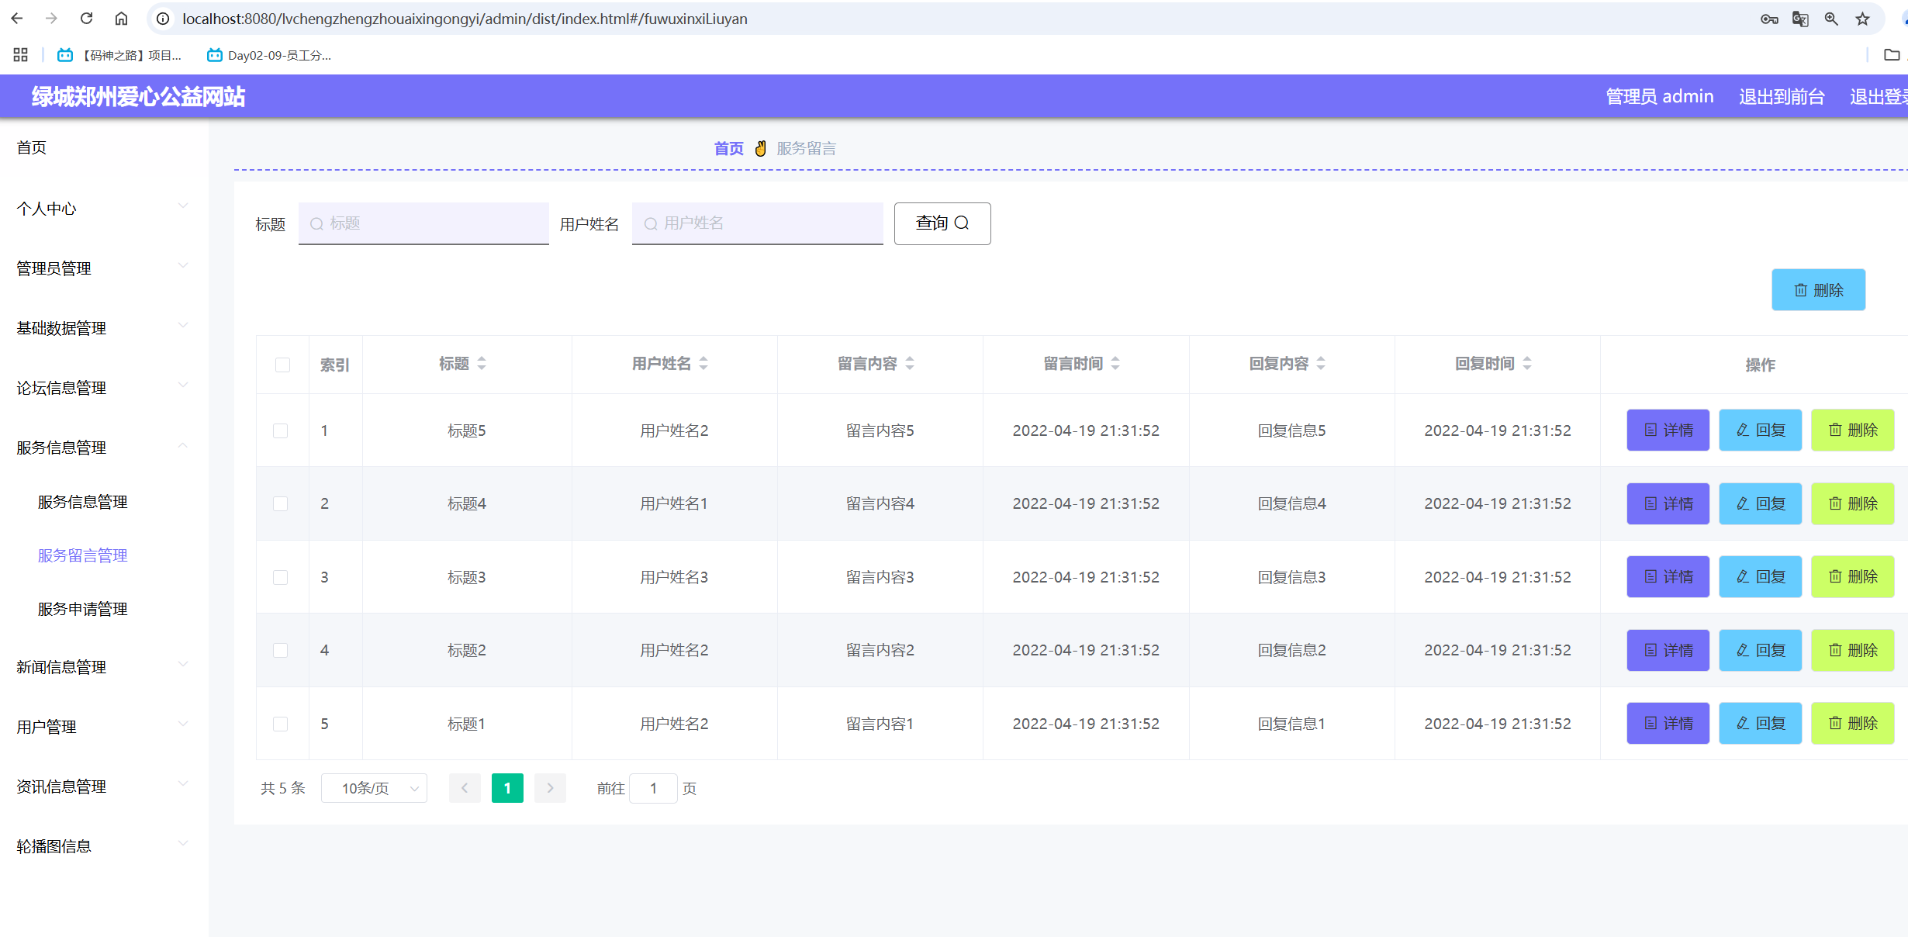Image resolution: width=1908 pixels, height=937 pixels.
Task: Toggle the select-all header checkbox
Action: [282, 365]
